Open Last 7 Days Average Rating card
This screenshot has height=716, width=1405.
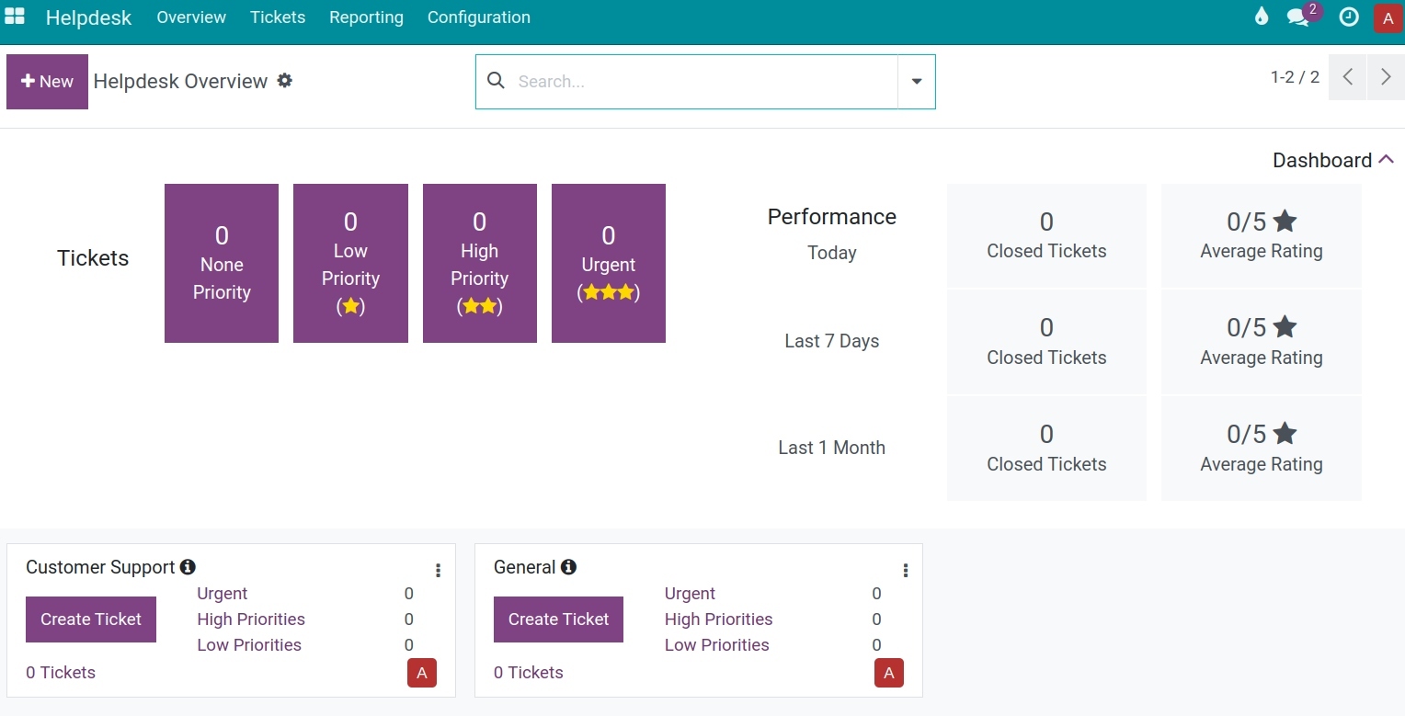pos(1262,342)
